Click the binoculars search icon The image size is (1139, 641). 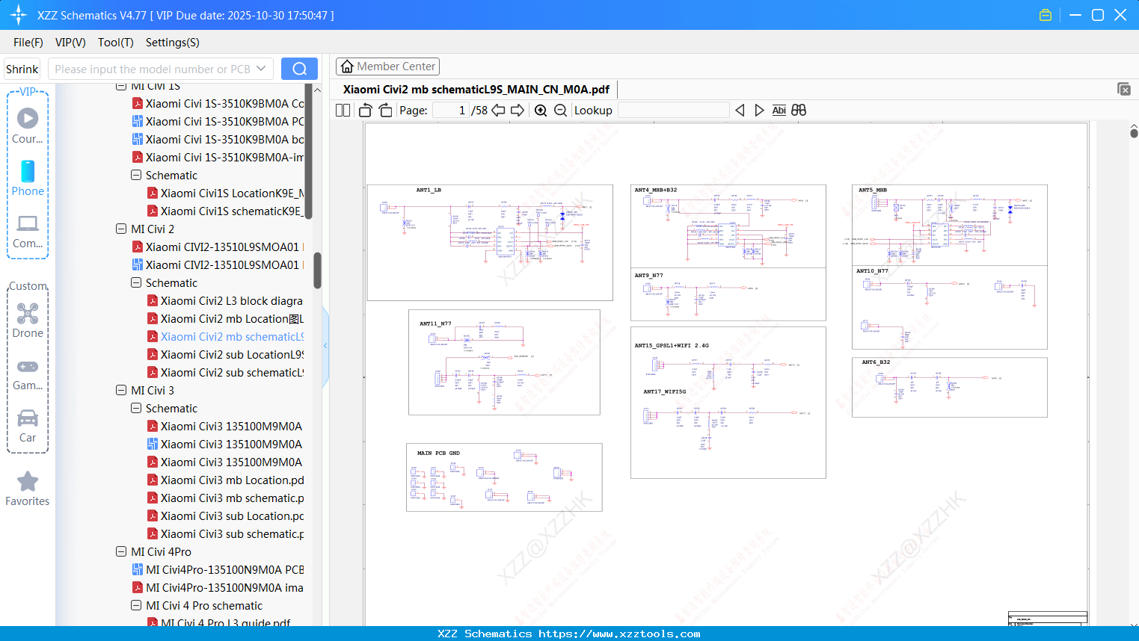pyautogui.click(x=799, y=110)
